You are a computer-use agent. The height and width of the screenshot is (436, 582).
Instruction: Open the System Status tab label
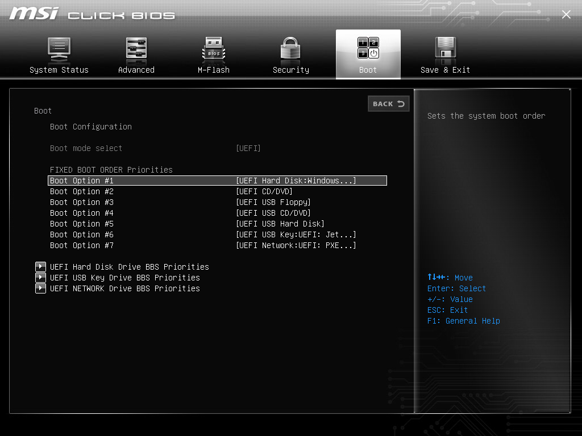tap(59, 70)
